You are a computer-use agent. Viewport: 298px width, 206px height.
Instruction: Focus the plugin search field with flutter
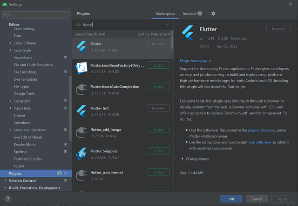coord(122,25)
